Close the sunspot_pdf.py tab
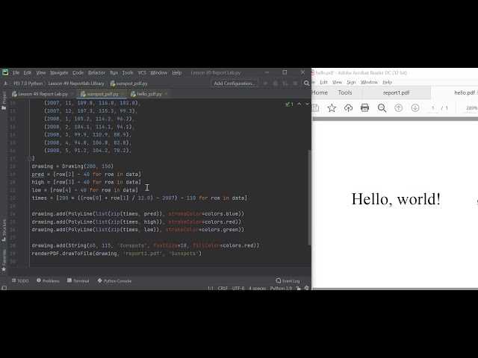 point(122,94)
